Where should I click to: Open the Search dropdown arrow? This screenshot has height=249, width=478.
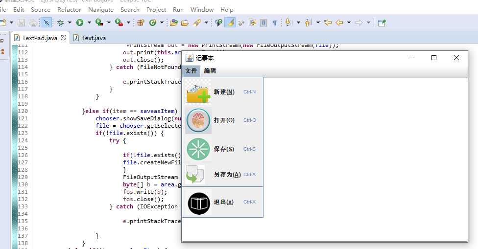(206, 23)
